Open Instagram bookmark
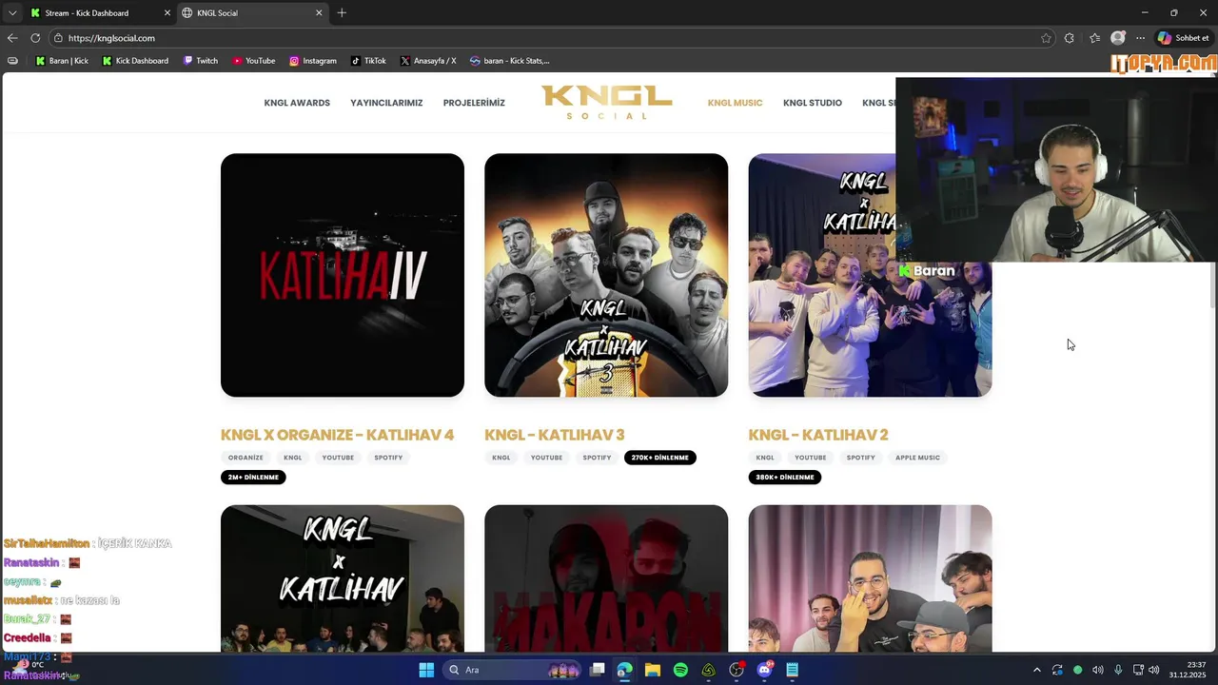This screenshot has width=1218, height=685. pos(313,61)
